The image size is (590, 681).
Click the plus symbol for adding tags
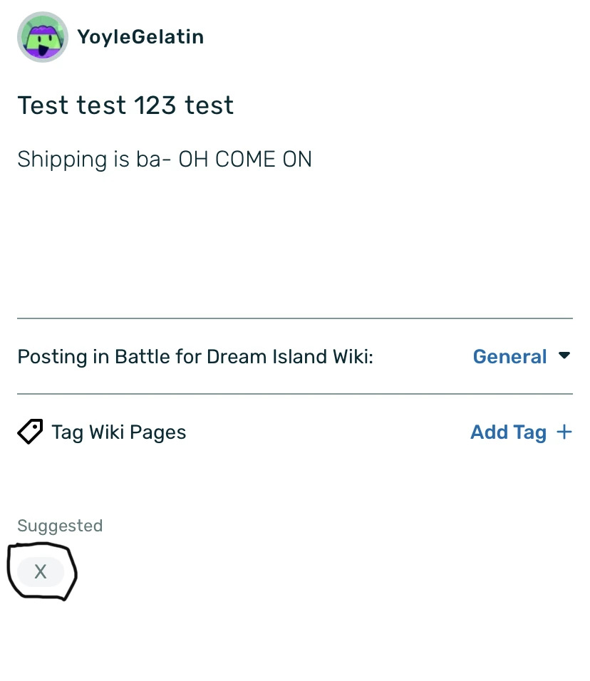(x=565, y=432)
